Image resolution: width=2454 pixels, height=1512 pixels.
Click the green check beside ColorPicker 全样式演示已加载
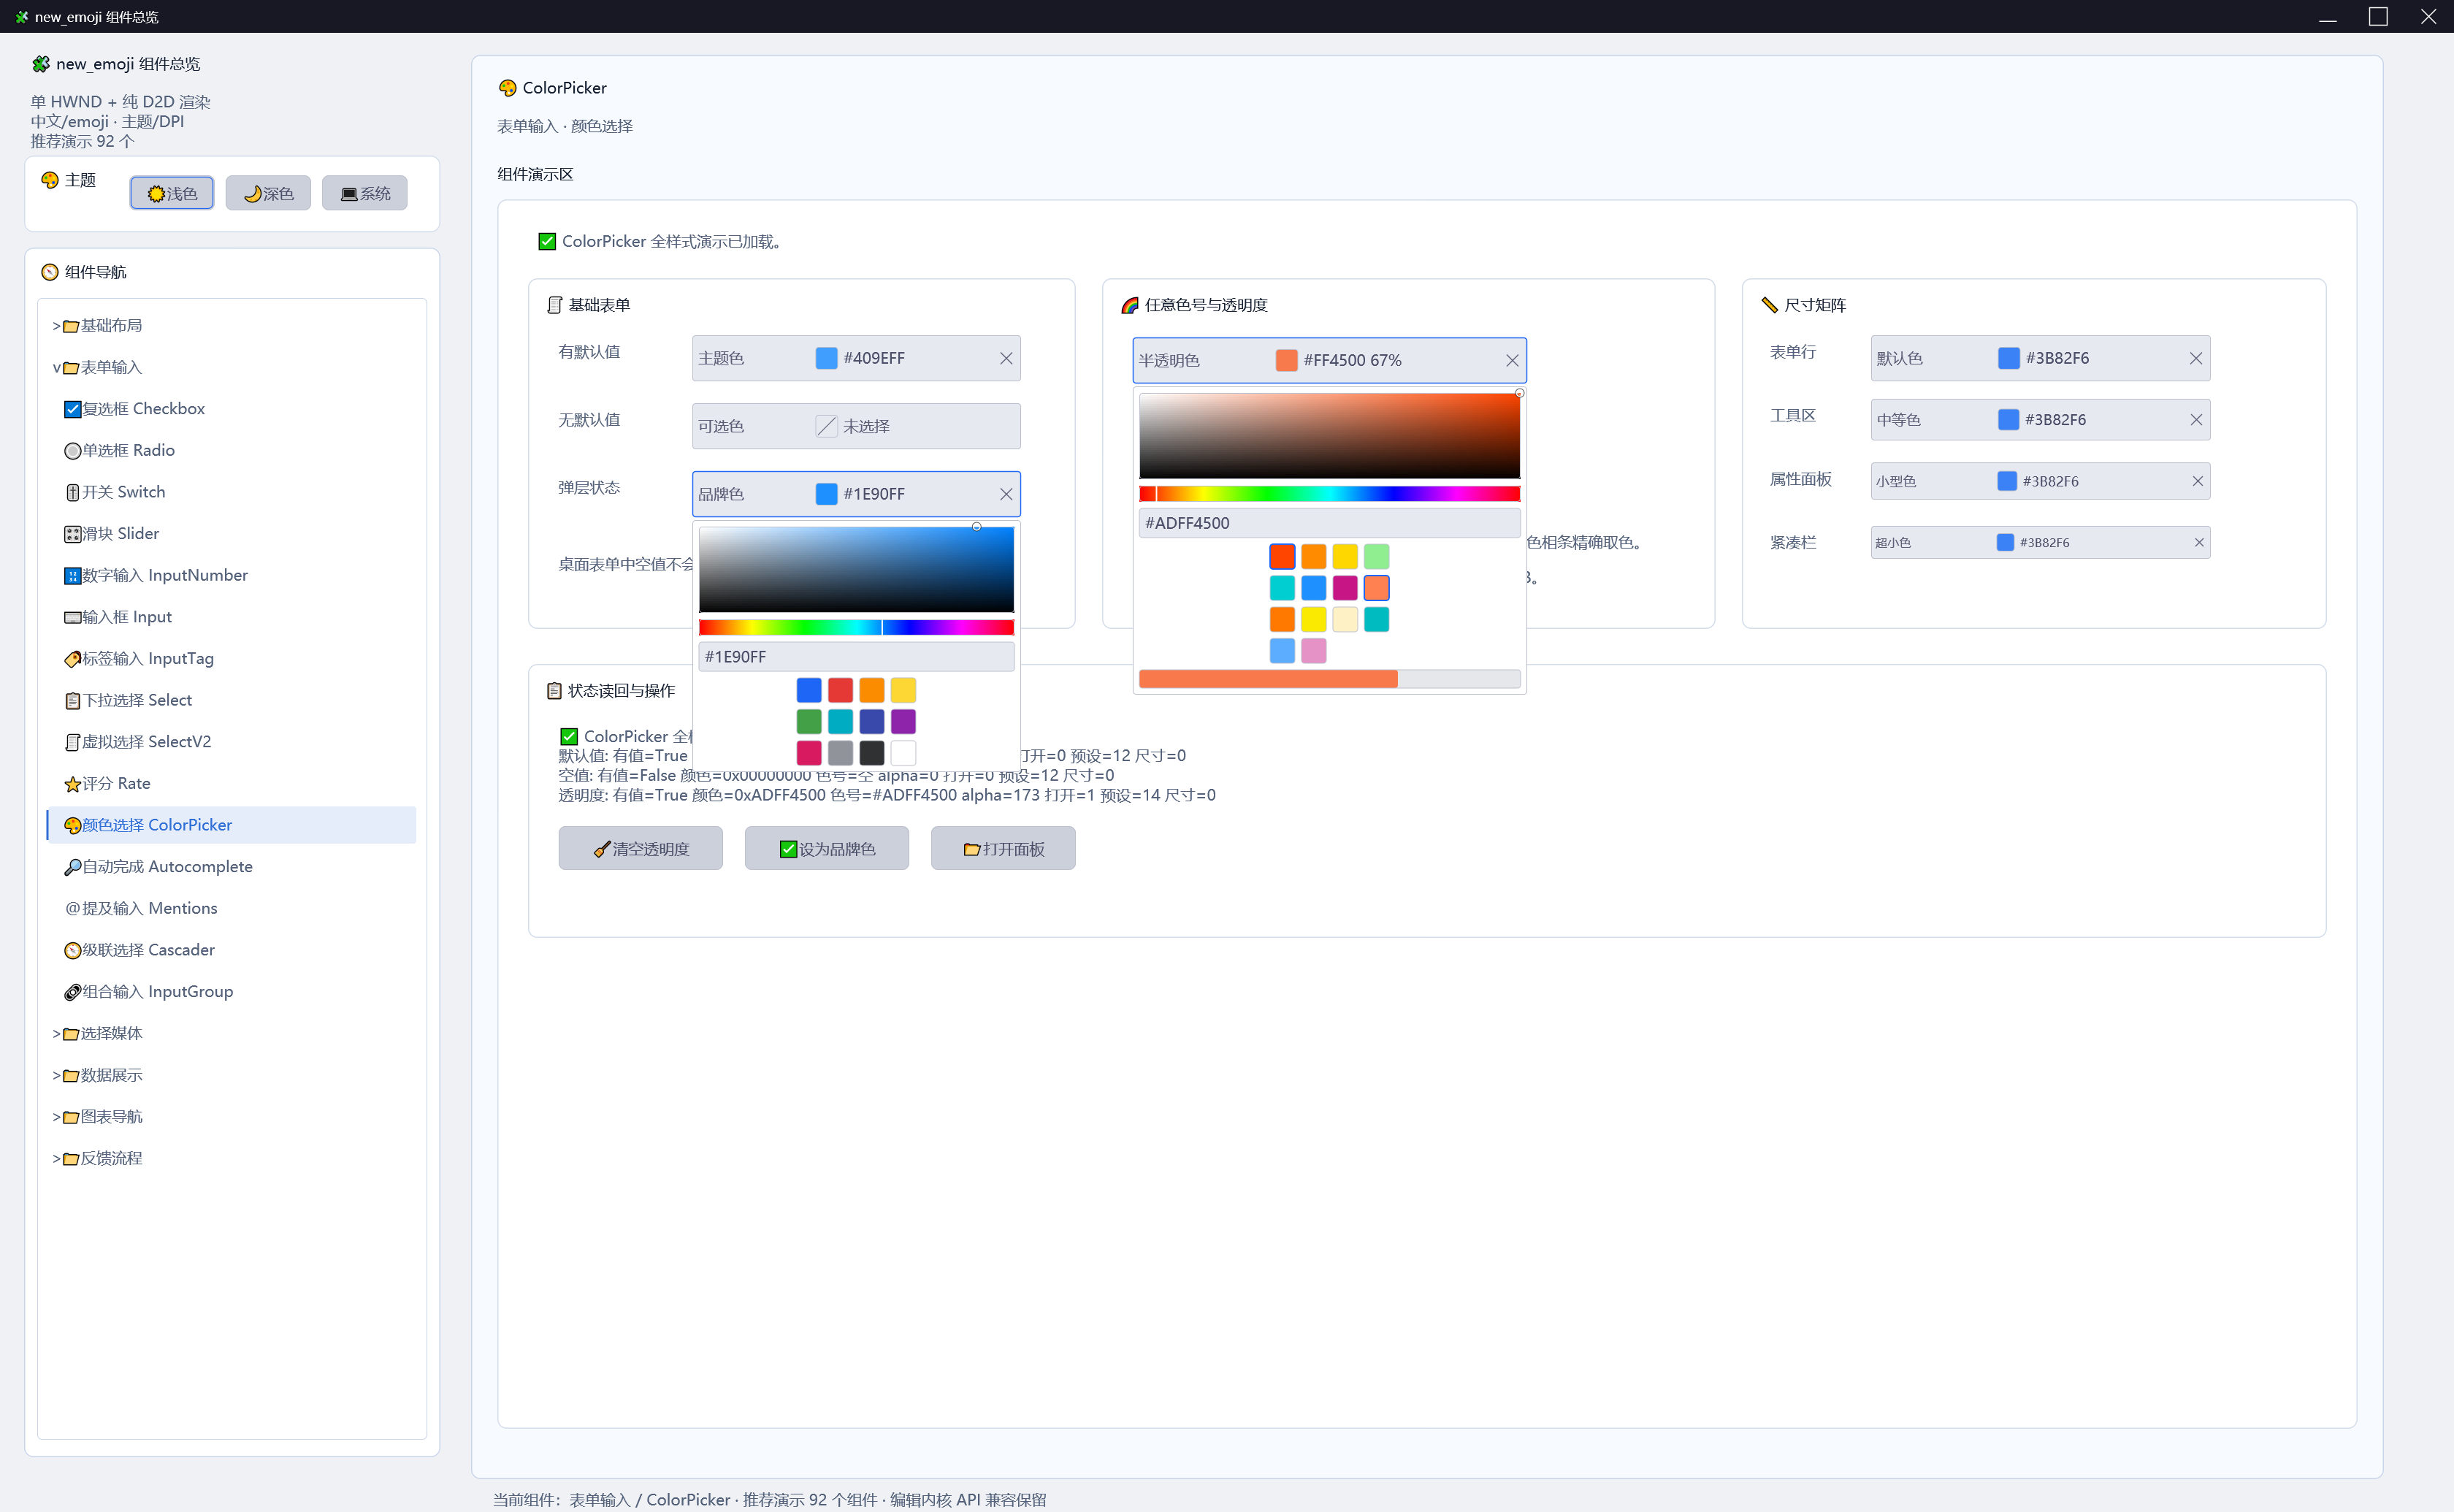547,241
